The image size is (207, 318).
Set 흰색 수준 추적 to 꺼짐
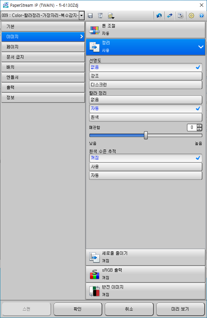[x=146, y=158]
